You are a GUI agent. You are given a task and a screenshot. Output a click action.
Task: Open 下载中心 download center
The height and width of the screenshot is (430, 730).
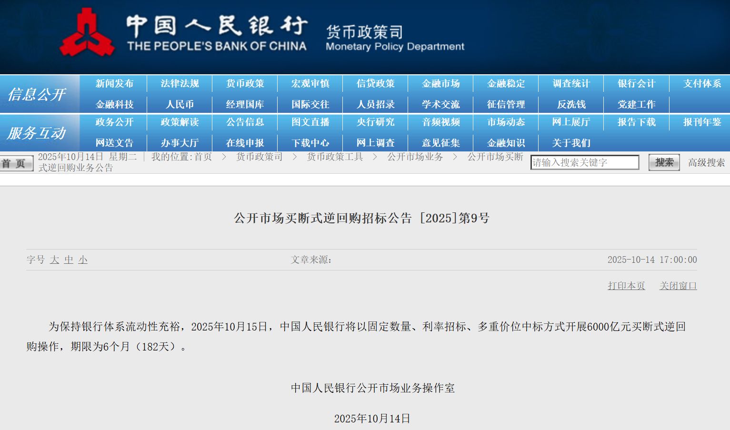click(310, 143)
